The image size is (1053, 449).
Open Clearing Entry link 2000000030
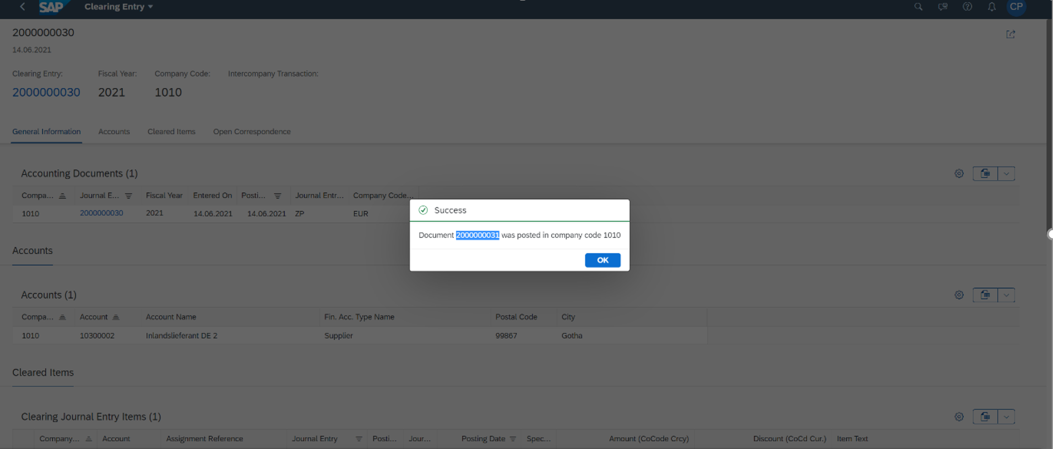46,92
